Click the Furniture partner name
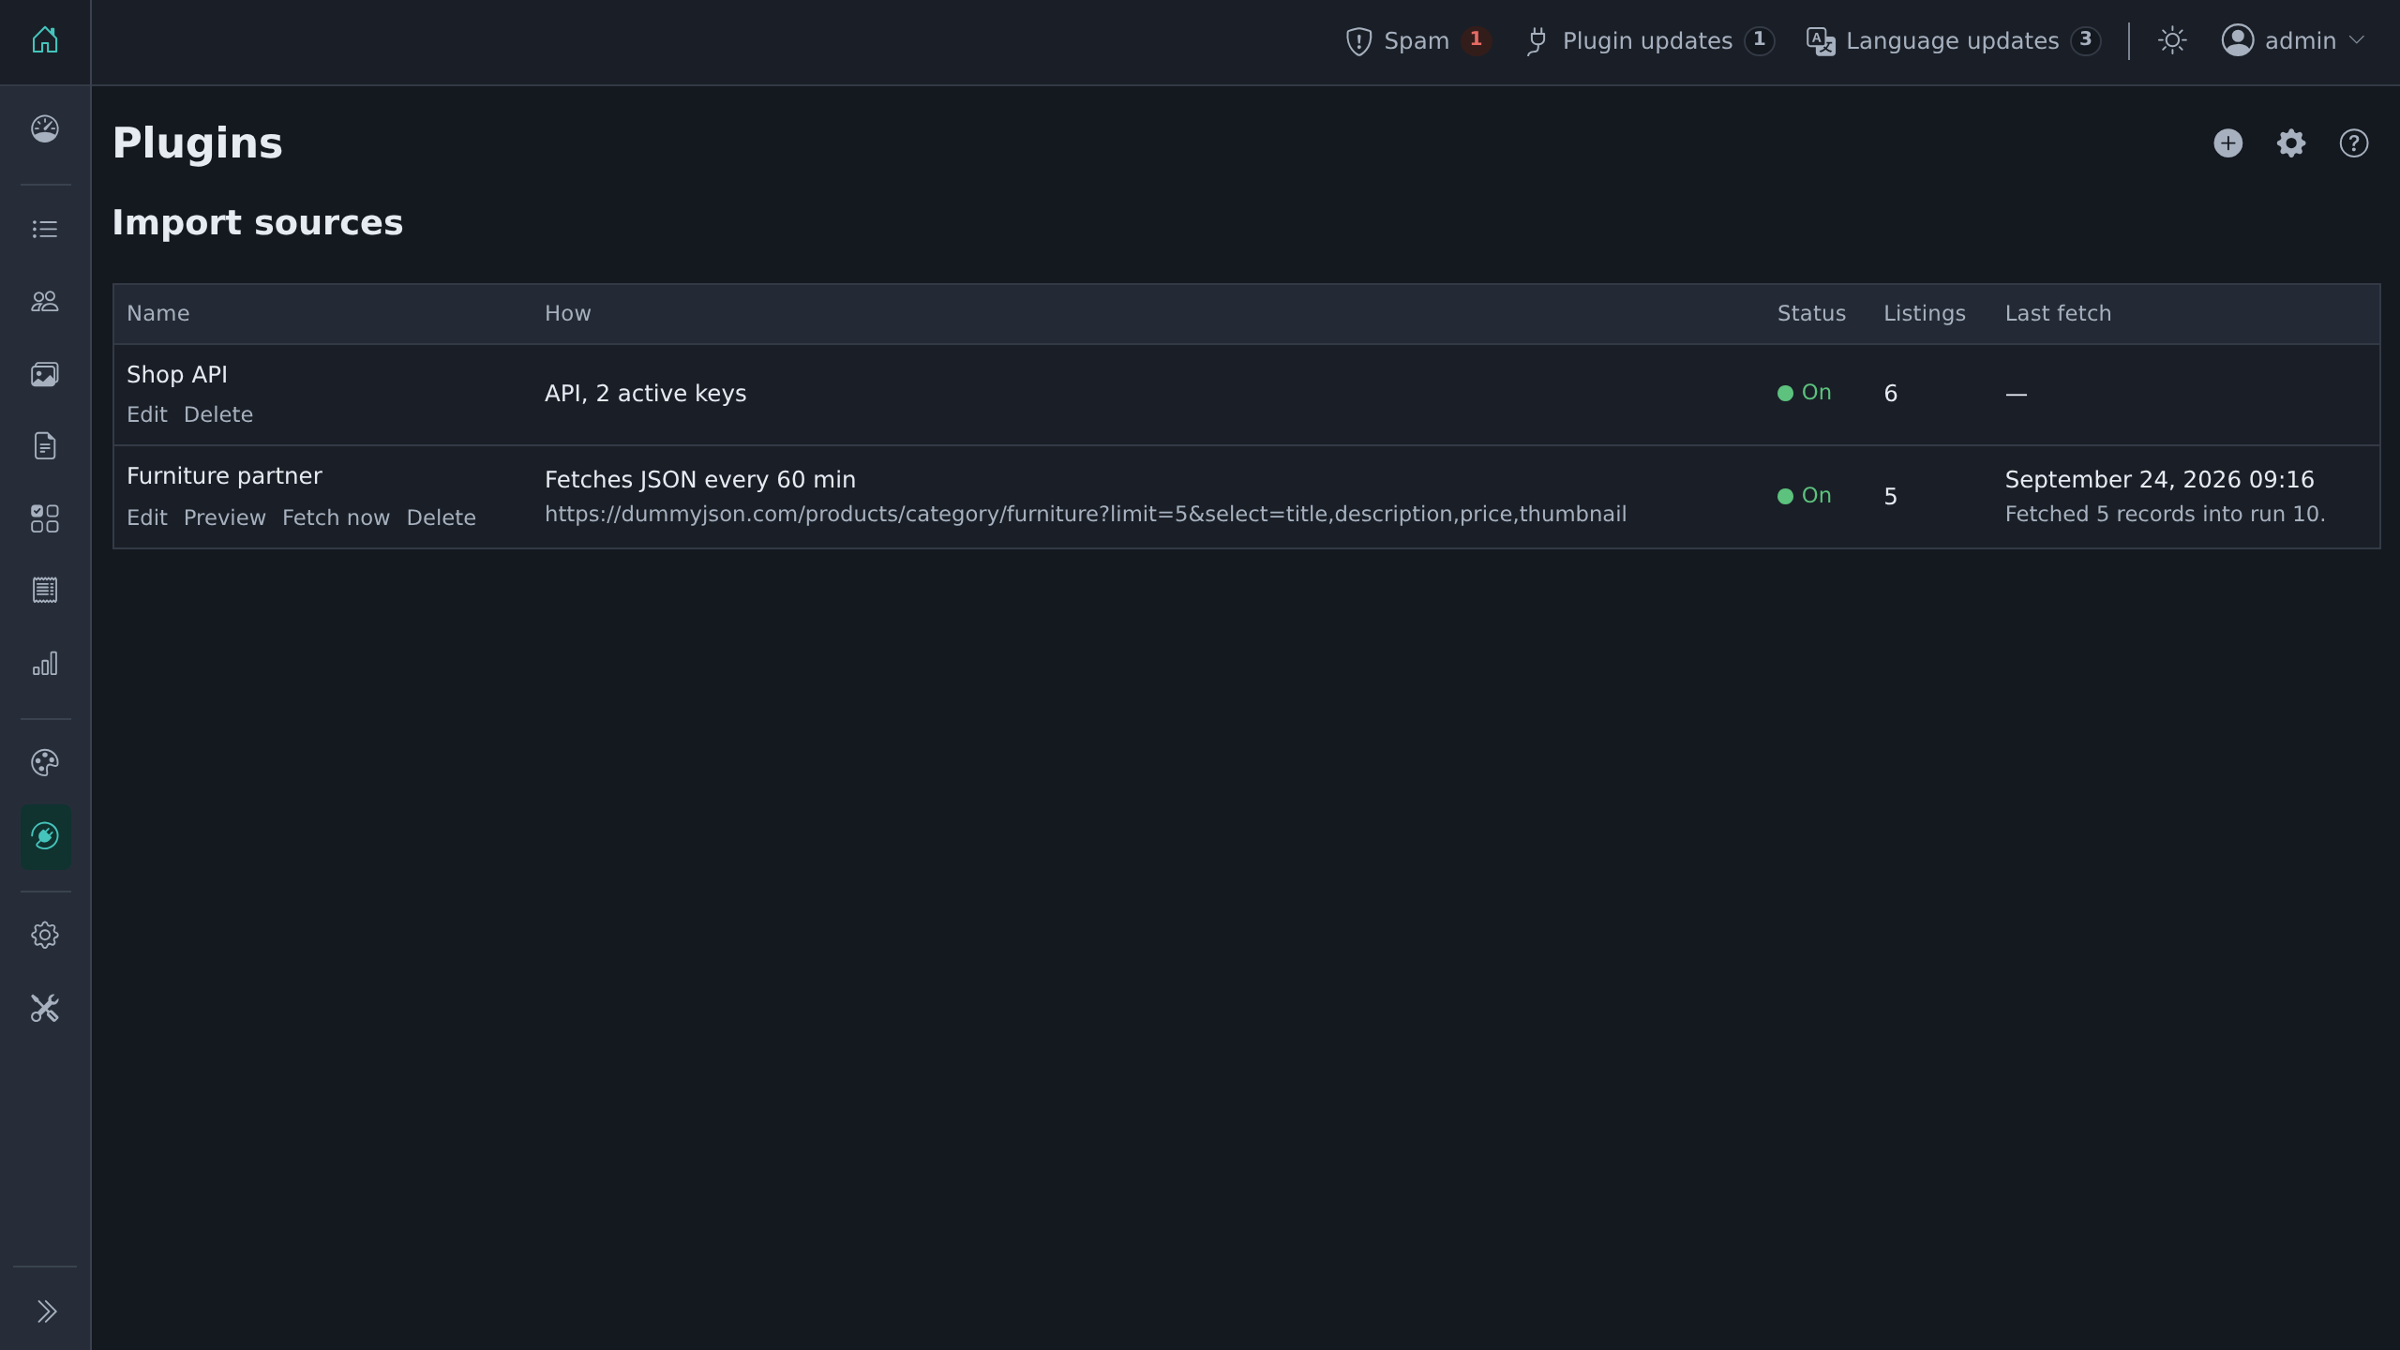The image size is (2400, 1350). 224,476
